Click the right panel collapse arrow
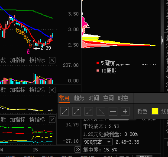This screenshot has width=168, height=157. 162,40
